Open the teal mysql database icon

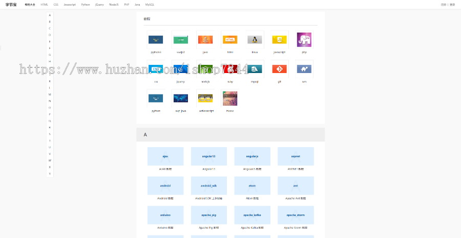tap(255, 69)
